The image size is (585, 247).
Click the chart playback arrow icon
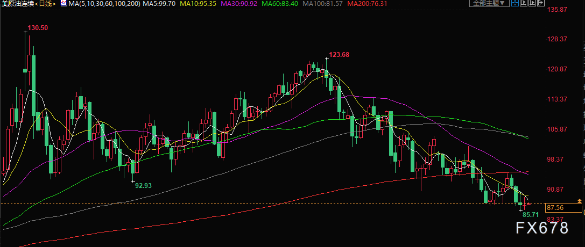click(x=532, y=3)
